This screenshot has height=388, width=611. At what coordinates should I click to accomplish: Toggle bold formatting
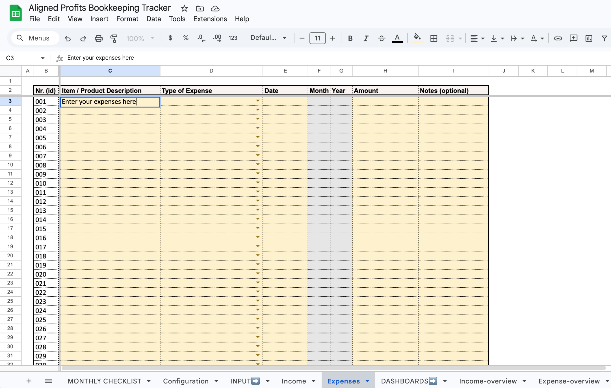tap(350, 38)
